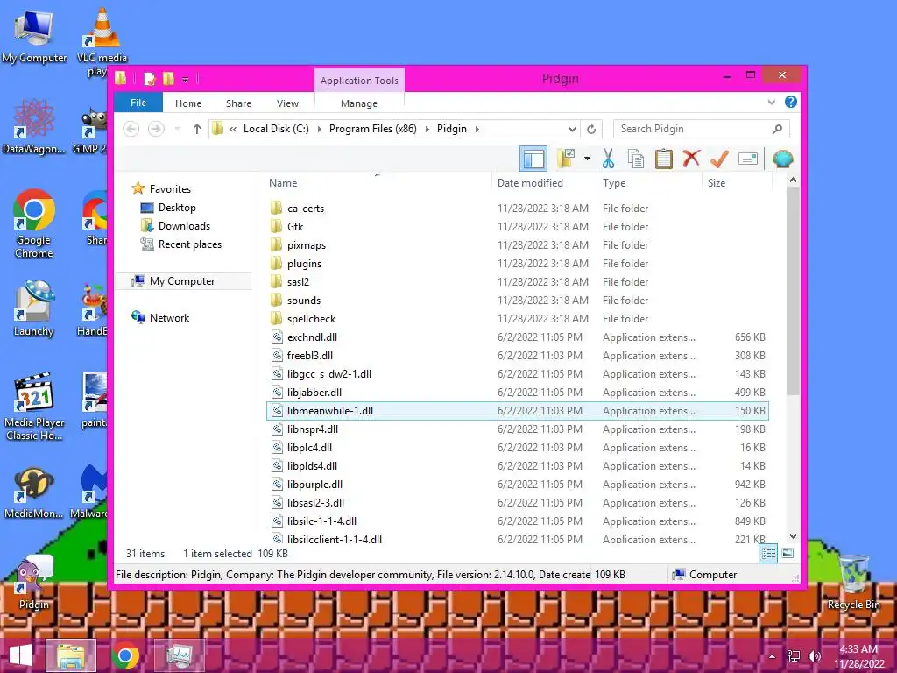
Task: Expand the ribbon chevron
Action: 771,102
